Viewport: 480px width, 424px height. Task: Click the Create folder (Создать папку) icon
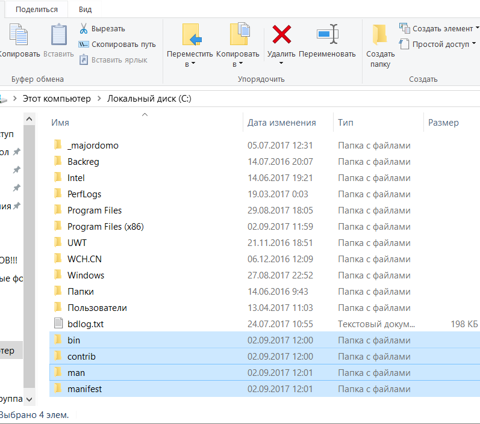point(379,34)
